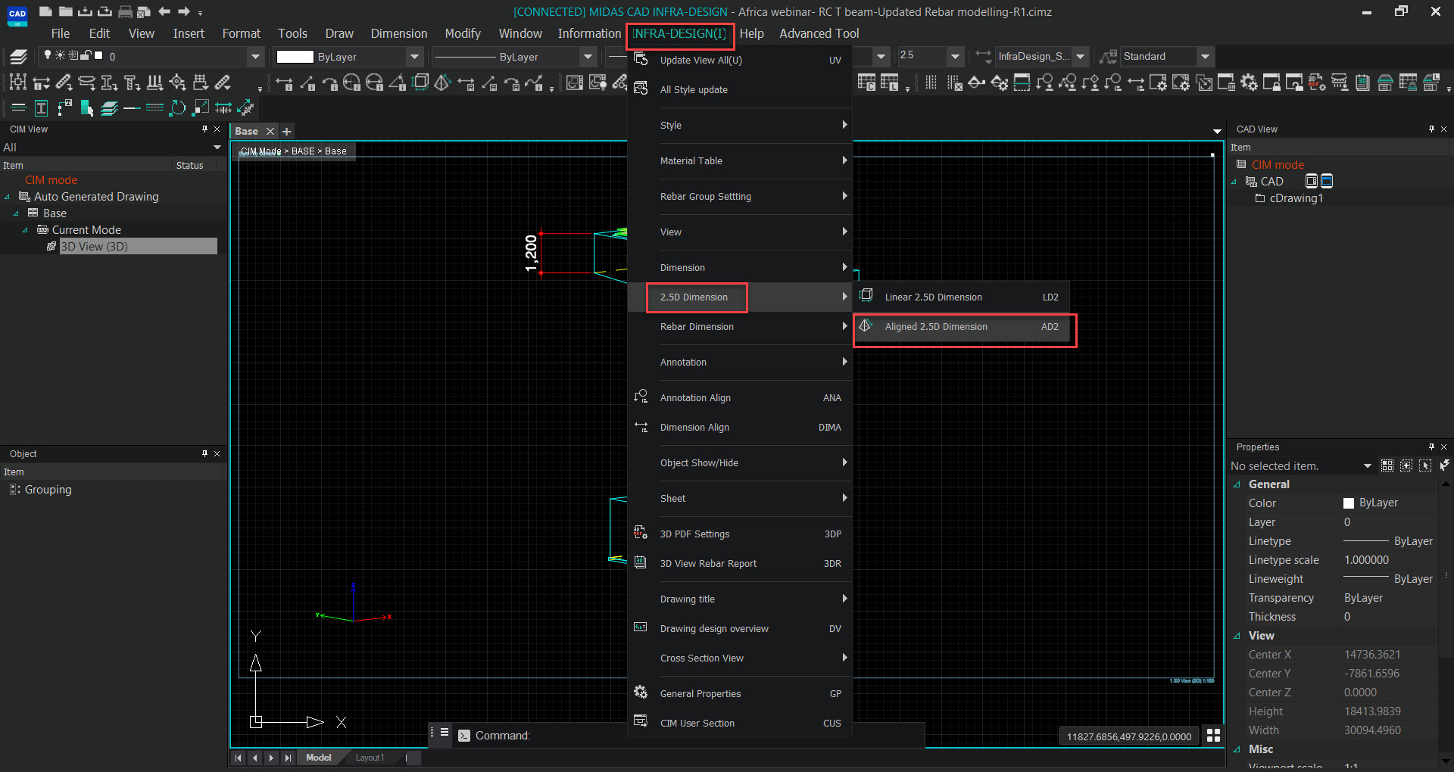Switch to the Layout1 tab
Image resolution: width=1454 pixels, height=772 pixels.
[x=370, y=758]
